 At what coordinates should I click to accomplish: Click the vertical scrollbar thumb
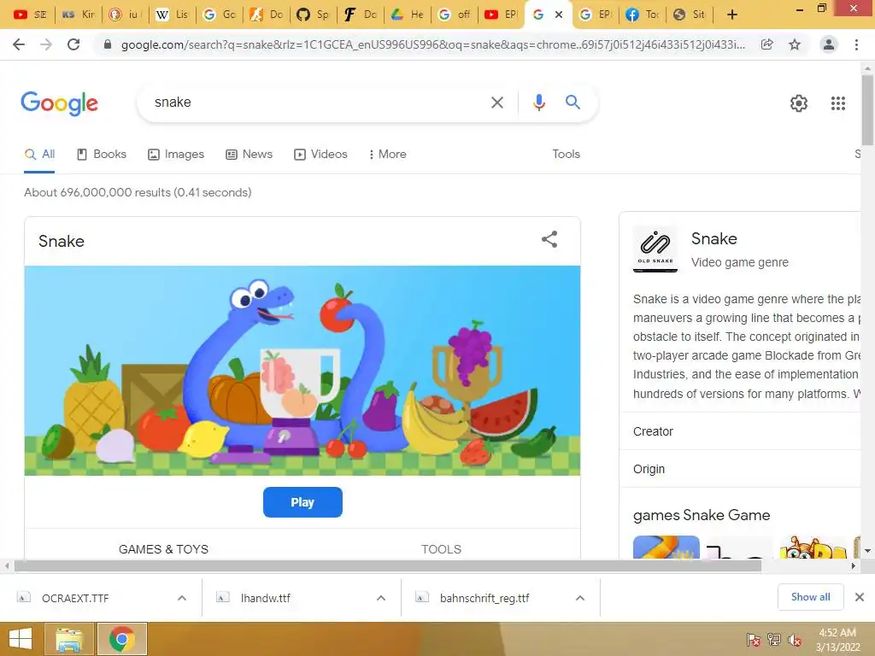tap(867, 110)
